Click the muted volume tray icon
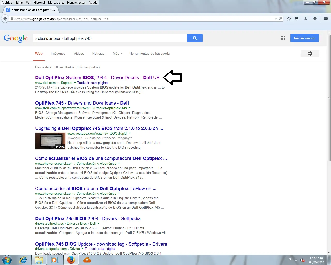Viewport: 331px width, 265px height. (303, 260)
